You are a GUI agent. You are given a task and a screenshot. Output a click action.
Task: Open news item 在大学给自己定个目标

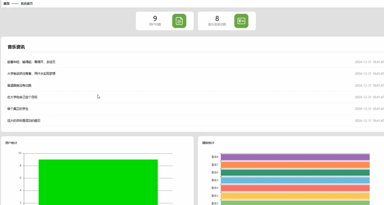(22, 97)
